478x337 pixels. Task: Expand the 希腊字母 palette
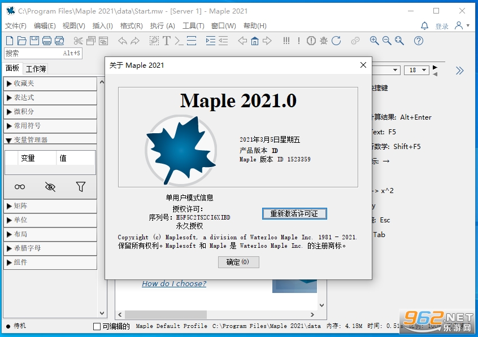click(50, 248)
